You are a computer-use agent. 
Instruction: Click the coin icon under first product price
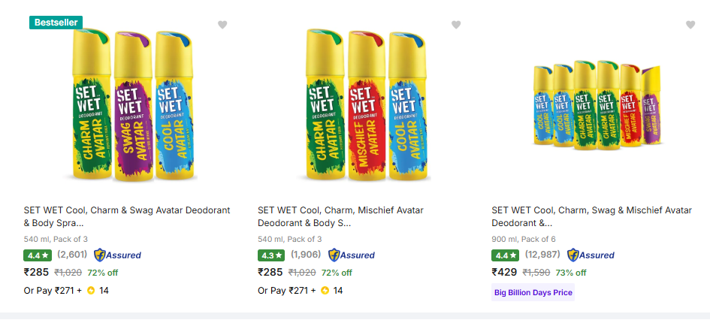click(91, 291)
